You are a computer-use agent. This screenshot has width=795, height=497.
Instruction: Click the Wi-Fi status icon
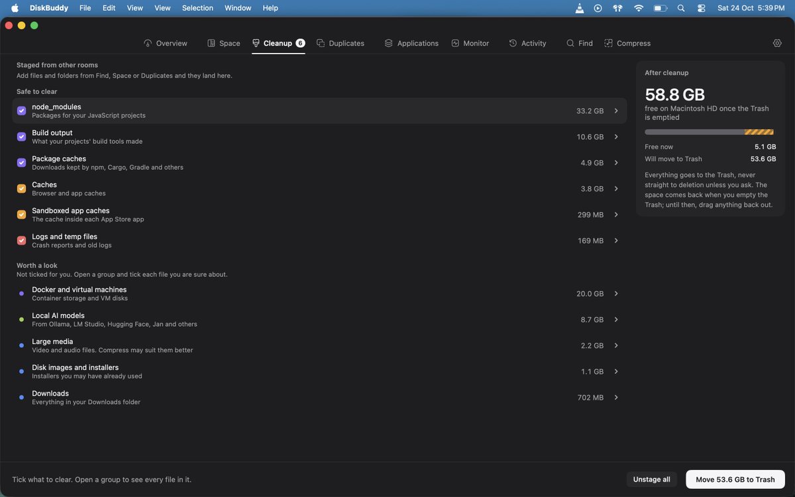[639, 8]
